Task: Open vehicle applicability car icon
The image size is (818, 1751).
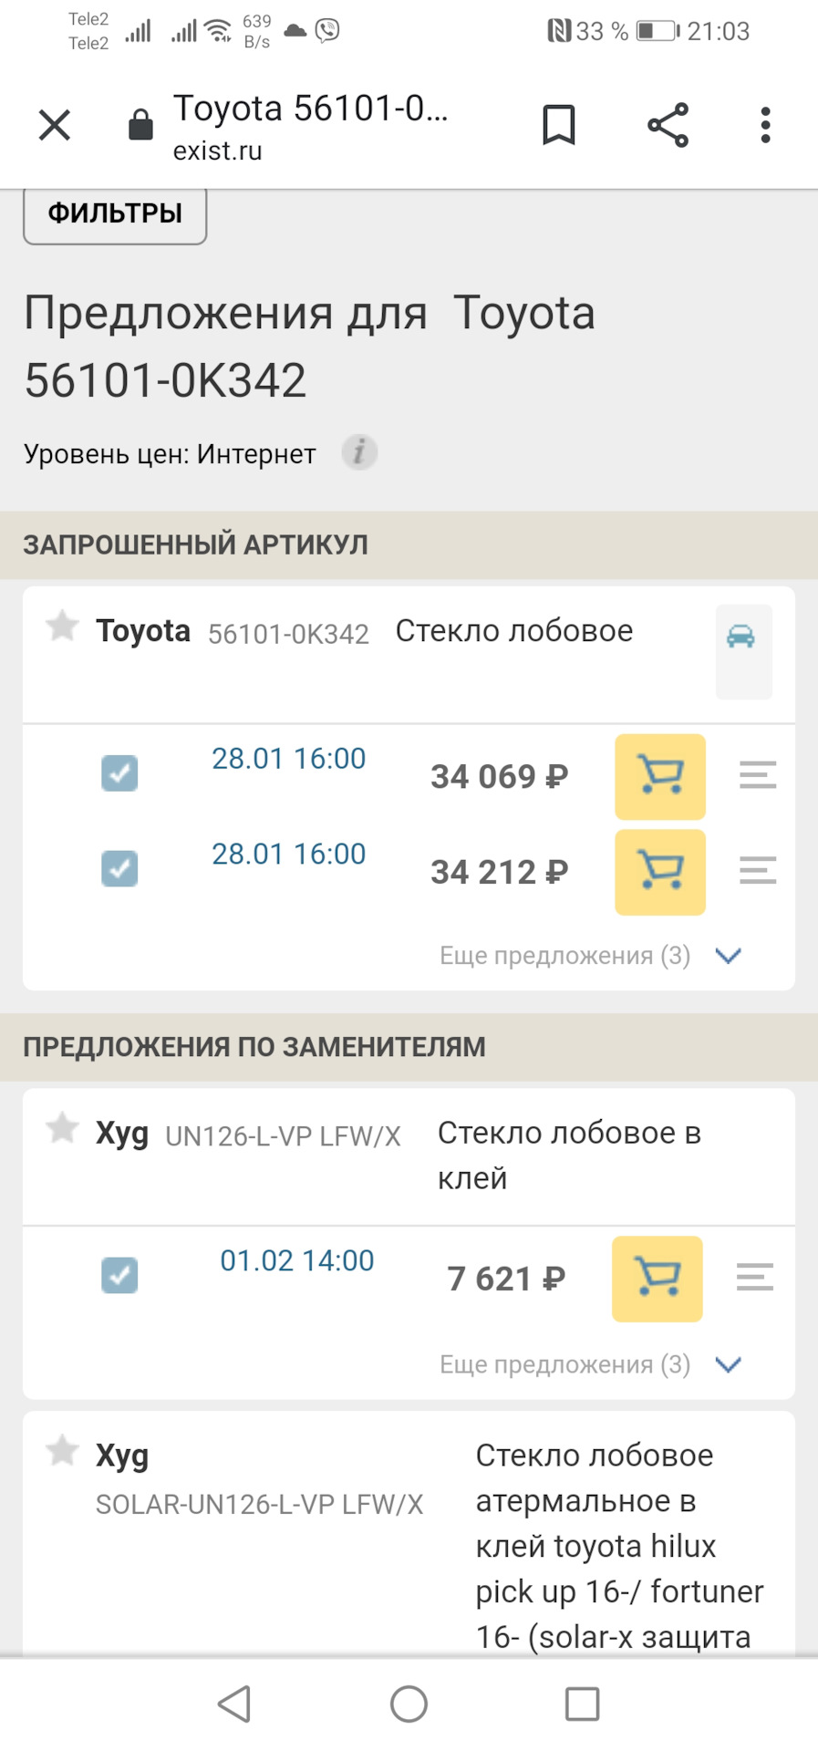Action: [x=742, y=637]
